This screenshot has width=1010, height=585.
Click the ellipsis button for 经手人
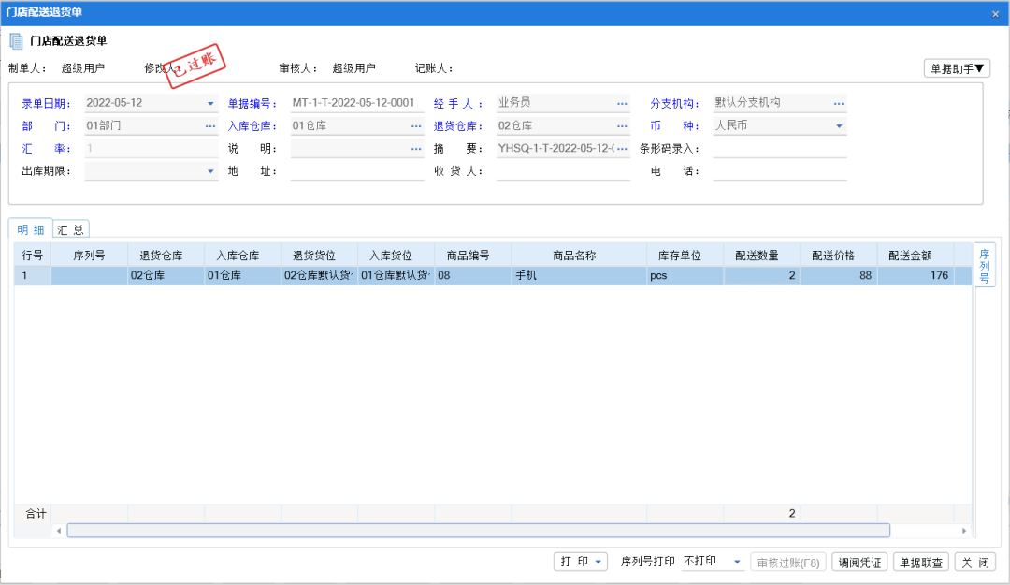pos(622,103)
